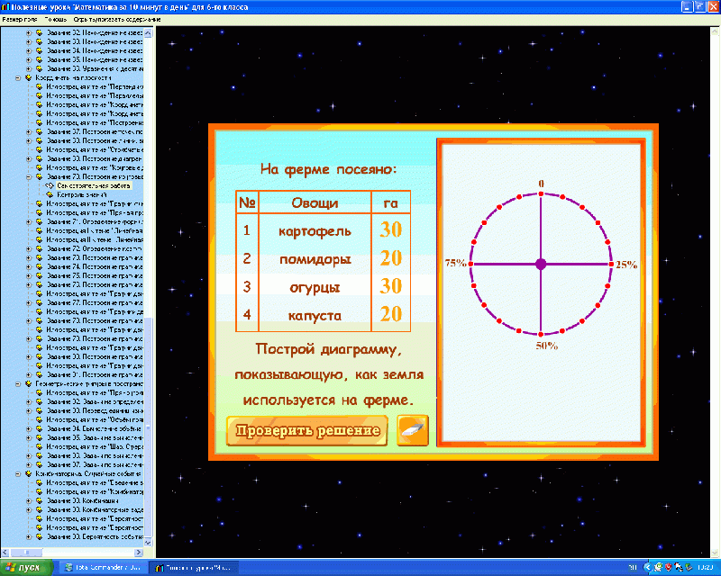Image resolution: width=721 pixels, height=576 pixels.
Task: Collapse the "Координаты на плоскости" tree section
Action: coord(17,78)
